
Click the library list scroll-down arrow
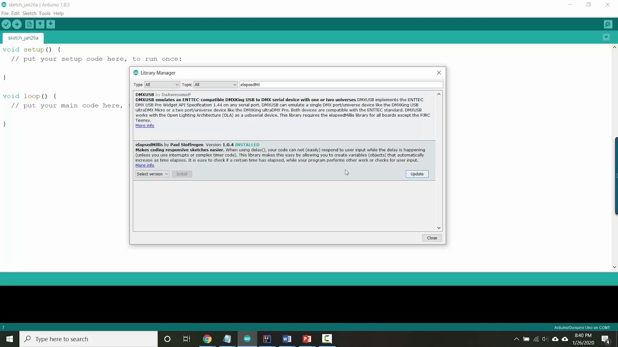click(x=439, y=228)
